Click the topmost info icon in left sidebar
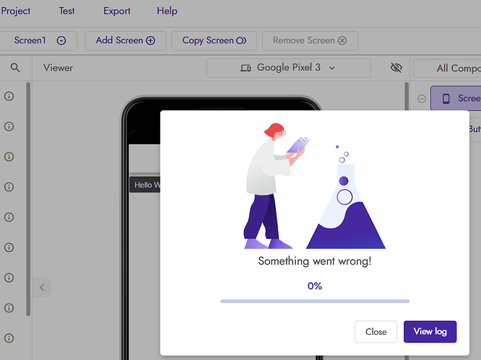The width and height of the screenshot is (481, 360). tap(9, 96)
